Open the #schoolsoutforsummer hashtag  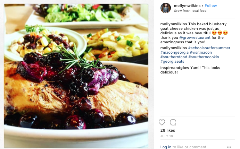(209, 48)
